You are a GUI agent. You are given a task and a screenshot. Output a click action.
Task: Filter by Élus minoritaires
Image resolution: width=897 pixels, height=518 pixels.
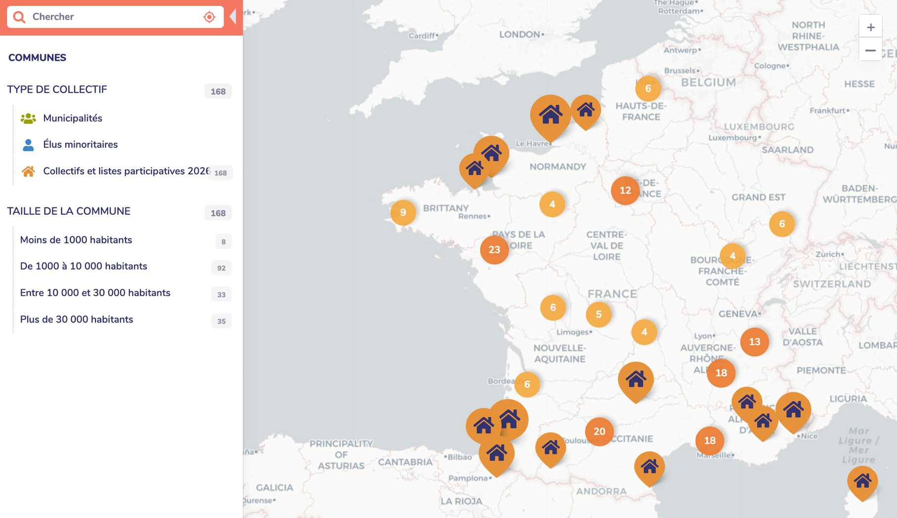[80, 145]
